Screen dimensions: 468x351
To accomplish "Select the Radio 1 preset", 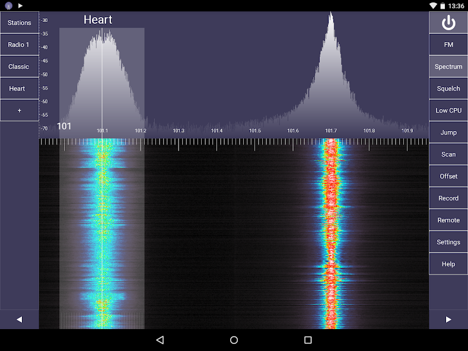I will coord(20,44).
